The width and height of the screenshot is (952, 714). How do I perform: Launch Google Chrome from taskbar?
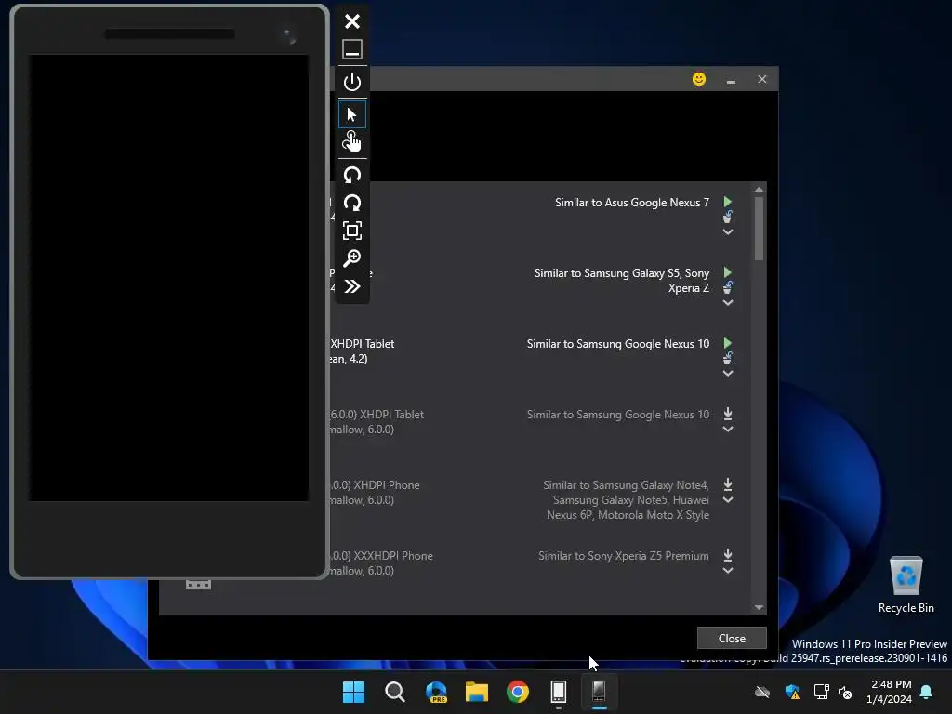518,692
